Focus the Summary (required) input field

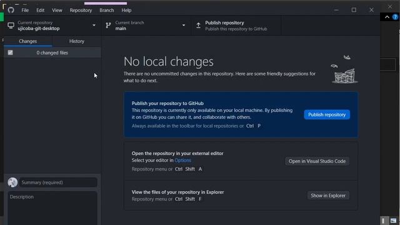click(x=58, y=182)
